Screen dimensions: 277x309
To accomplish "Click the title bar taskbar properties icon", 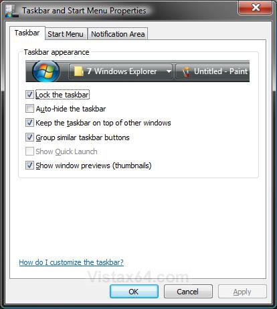I will pos(12,11).
